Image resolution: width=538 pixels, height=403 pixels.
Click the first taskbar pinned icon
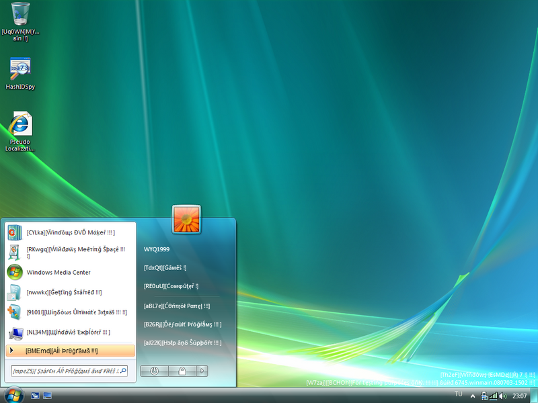(x=35, y=396)
